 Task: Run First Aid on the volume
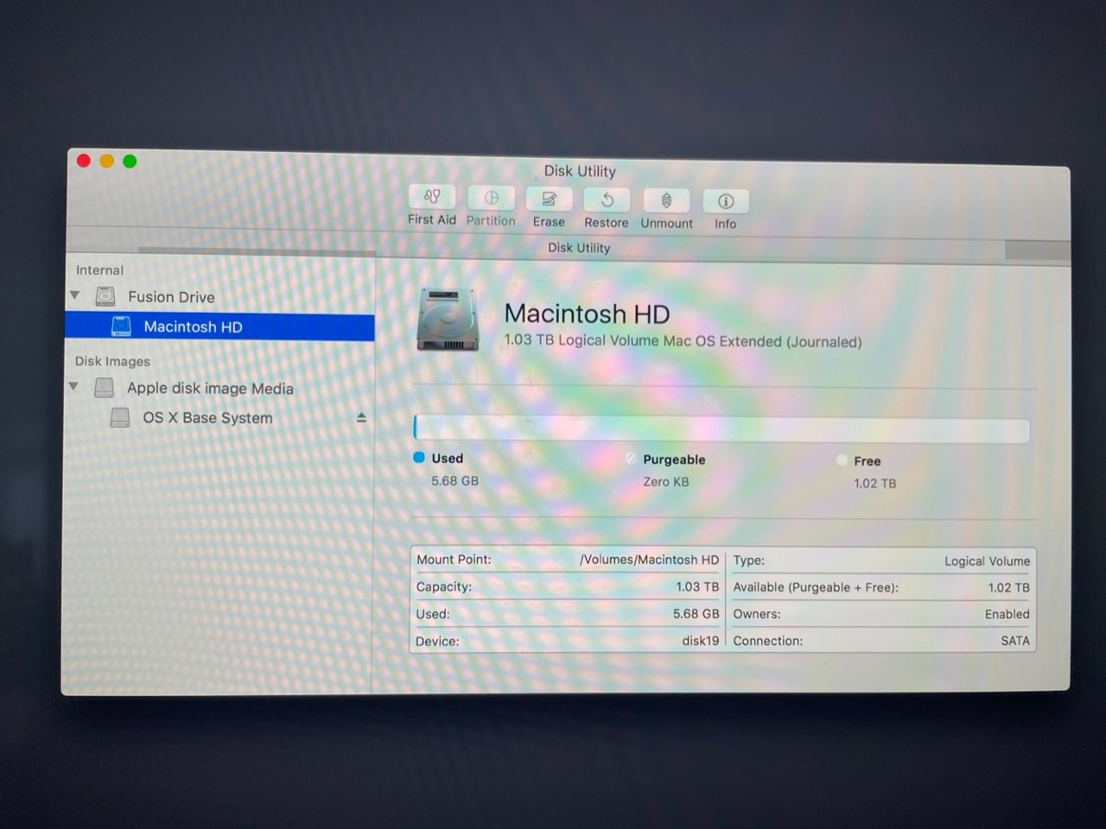pos(432,197)
